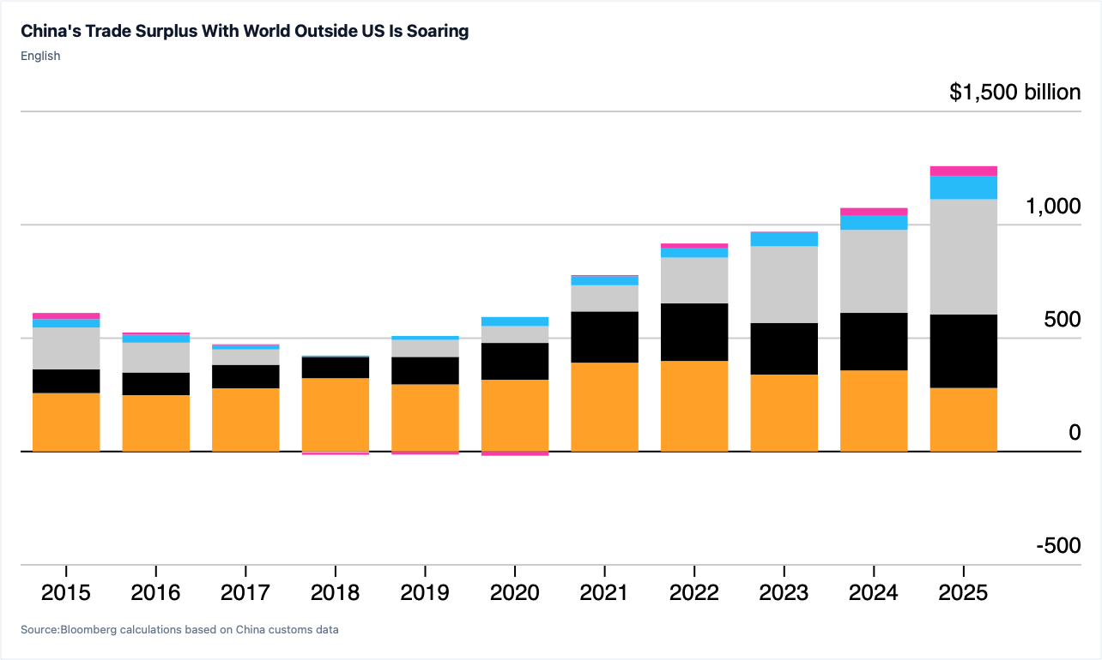
Task: Click the blue segment of the 2025 bar
Action: point(964,188)
